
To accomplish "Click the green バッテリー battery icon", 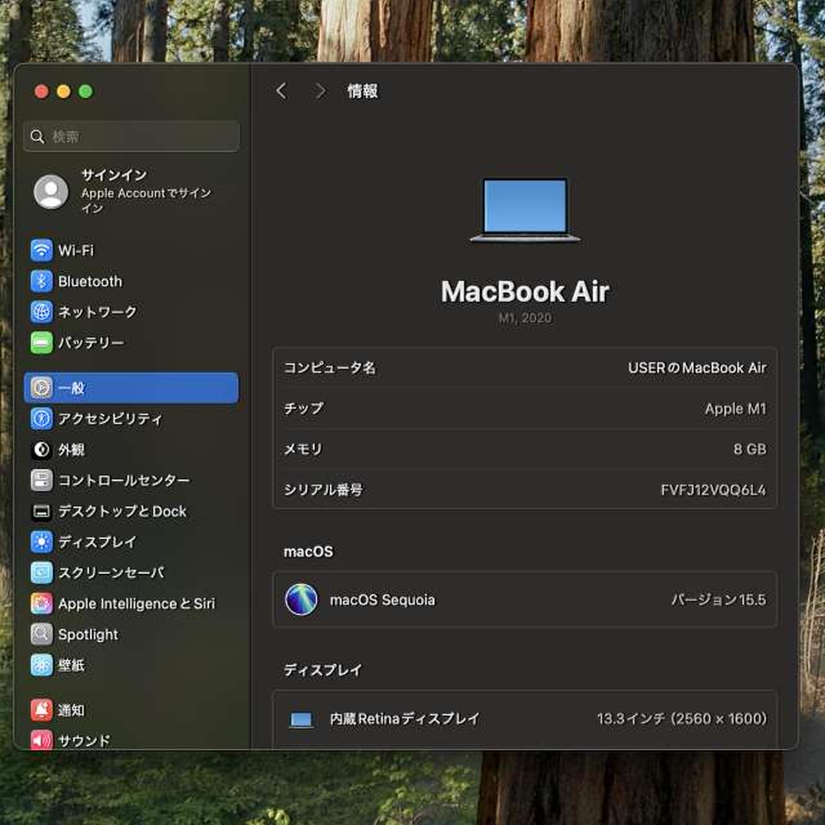I will point(41,342).
